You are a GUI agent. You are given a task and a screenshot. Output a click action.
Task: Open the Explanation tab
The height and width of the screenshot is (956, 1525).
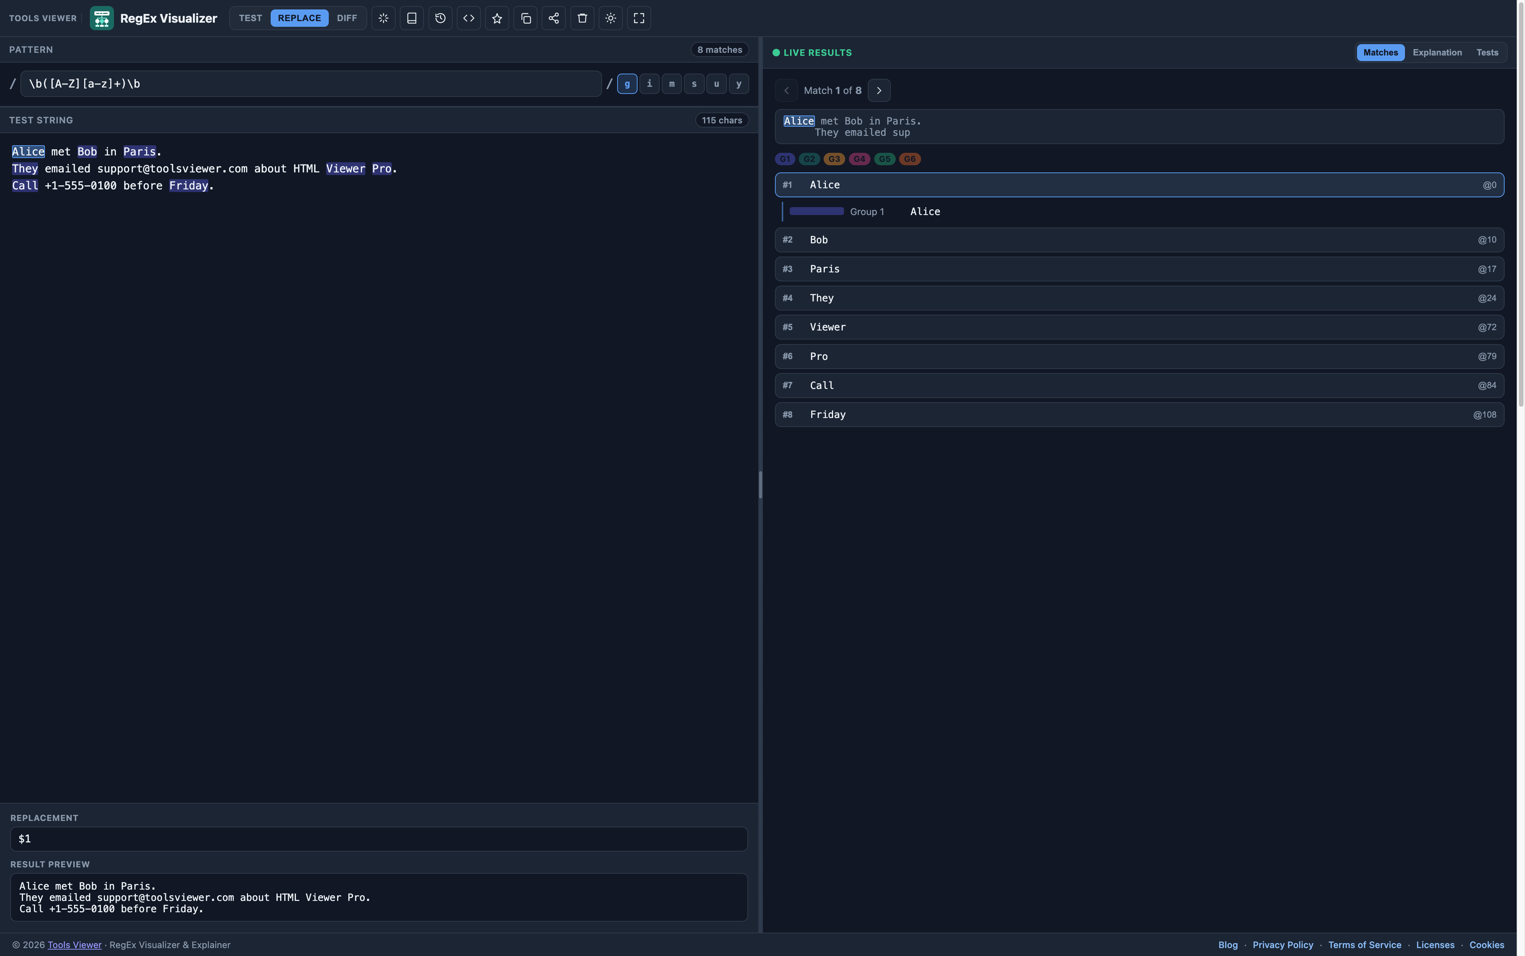click(x=1437, y=52)
